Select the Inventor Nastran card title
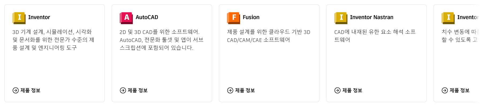The image size is (488, 107). click(372, 17)
